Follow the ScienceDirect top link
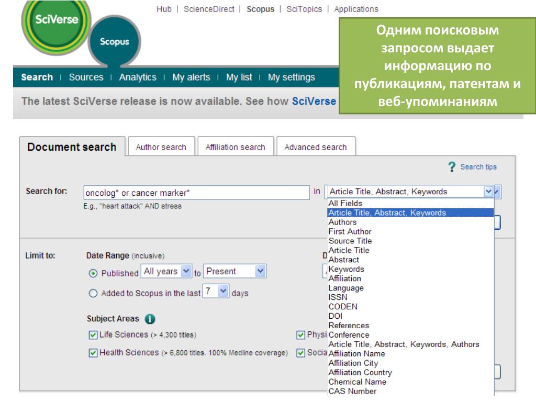 tap(209, 9)
